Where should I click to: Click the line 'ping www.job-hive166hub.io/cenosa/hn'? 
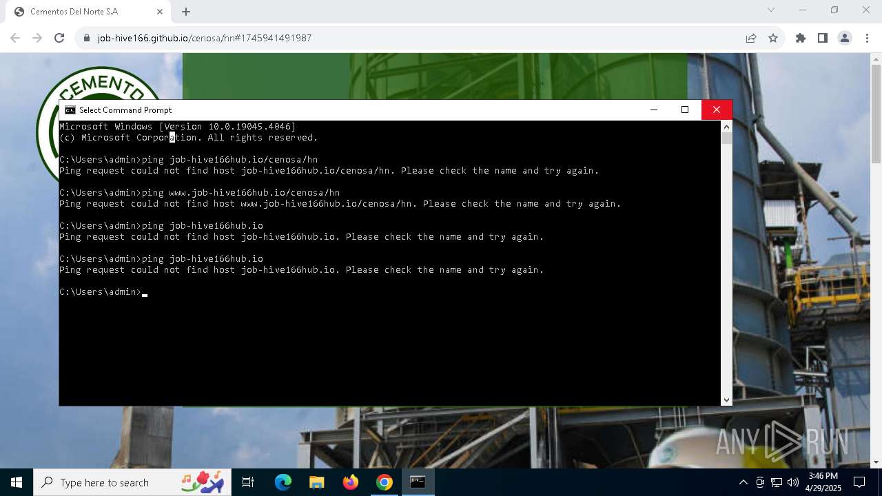240,193
